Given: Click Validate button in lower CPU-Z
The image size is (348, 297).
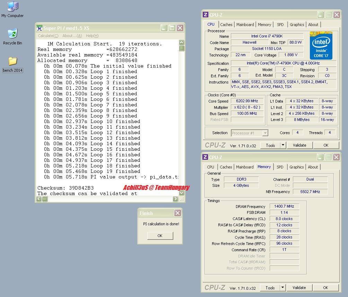Looking at the screenshot, I should (x=299, y=288).
